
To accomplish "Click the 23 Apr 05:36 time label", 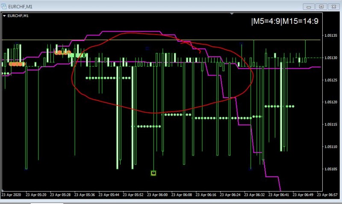I will click(84, 195).
